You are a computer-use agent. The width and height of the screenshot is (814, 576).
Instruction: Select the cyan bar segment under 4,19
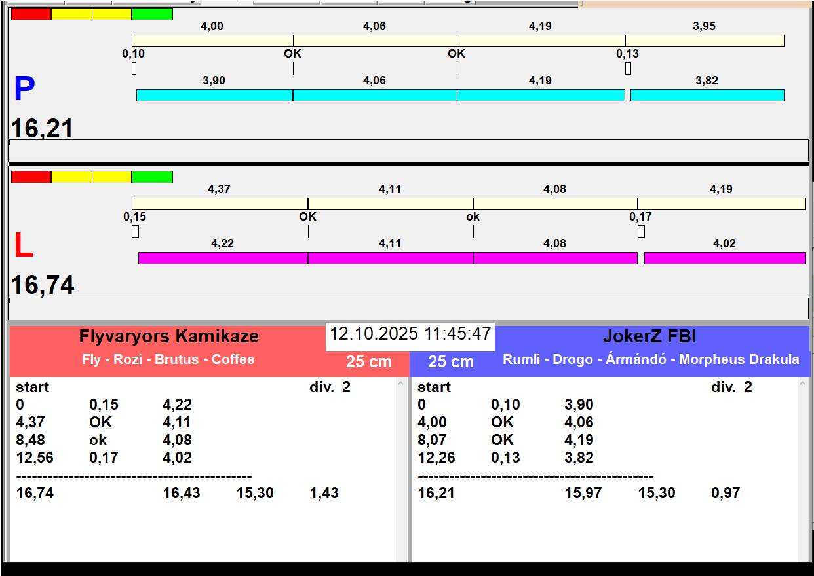541,96
